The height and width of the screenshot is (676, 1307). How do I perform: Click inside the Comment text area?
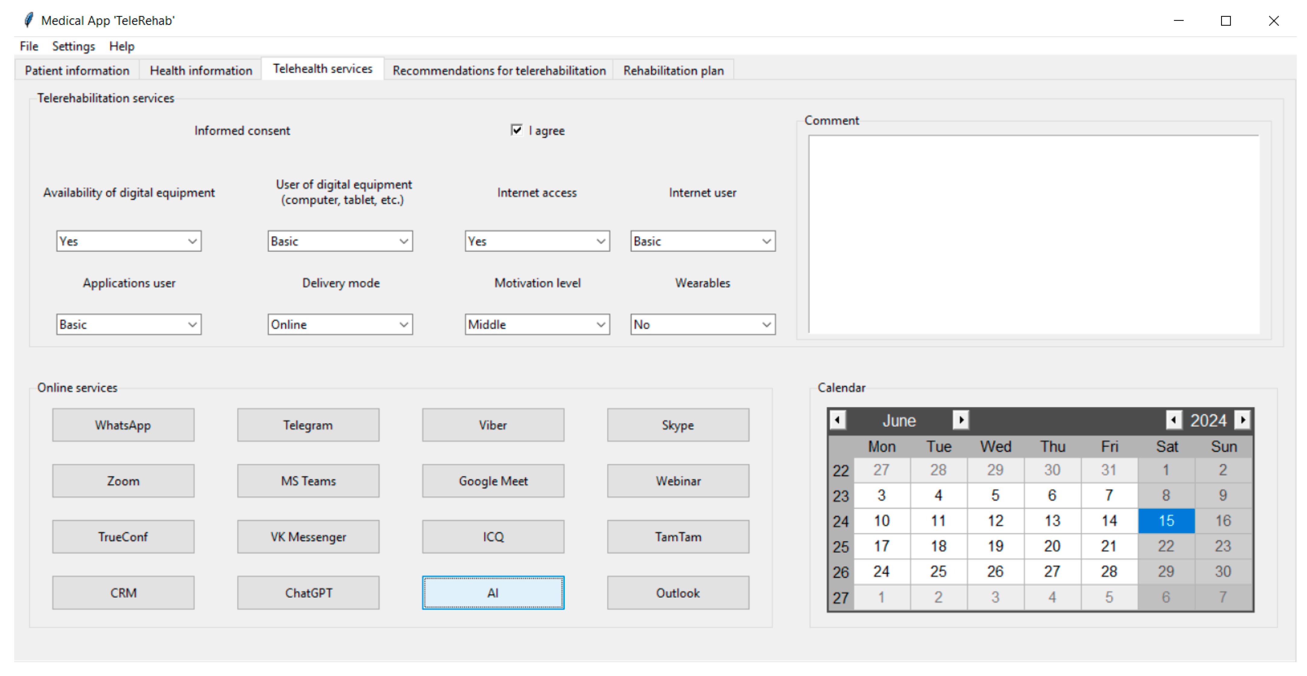1033,234
